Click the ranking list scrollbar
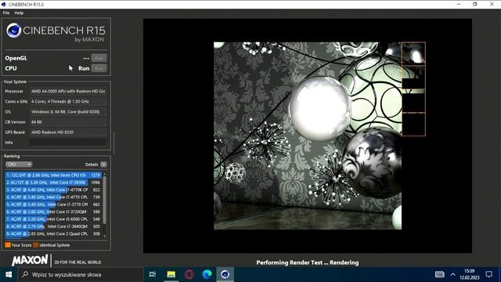 coord(104,201)
